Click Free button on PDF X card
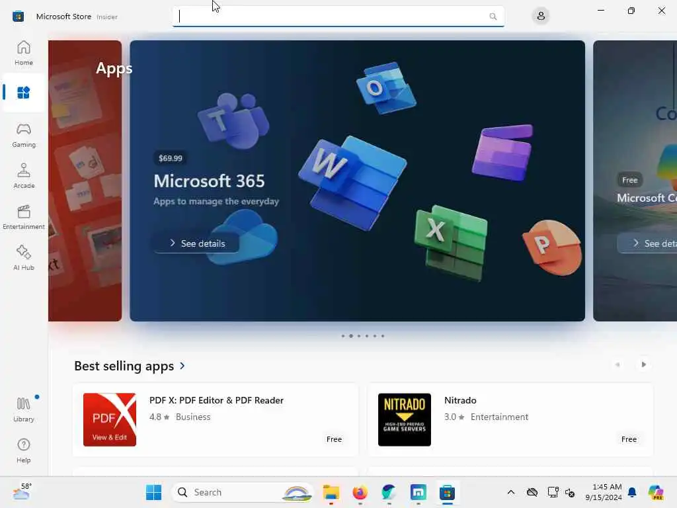The width and height of the screenshot is (677, 508). [x=334, y=439]
